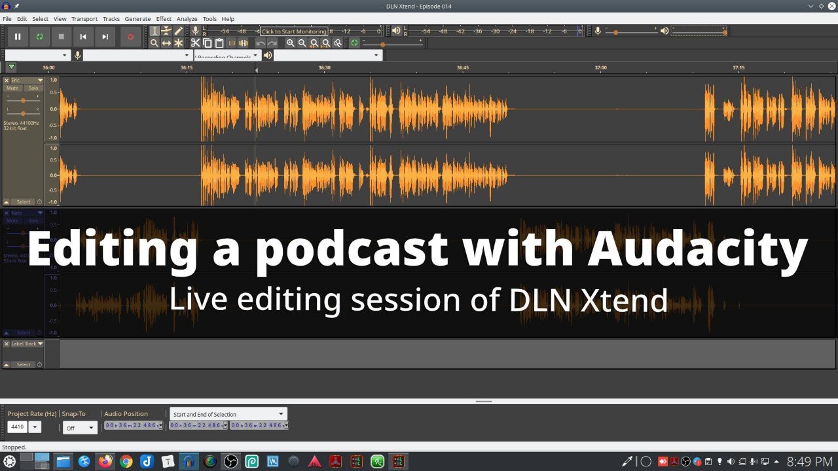This screenshot has width=838, height=471.
Task: Click the green loop Play button
Action: [x=39, y=37]
